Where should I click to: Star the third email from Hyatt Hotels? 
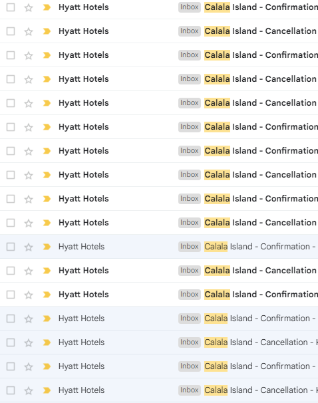[x=29, y=55]
